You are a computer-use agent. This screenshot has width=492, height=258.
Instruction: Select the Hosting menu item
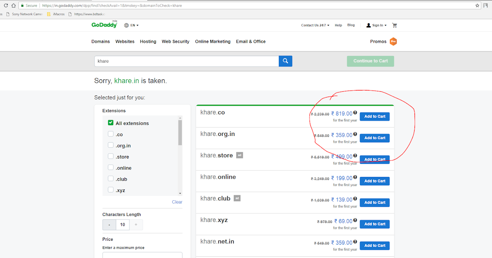148,41
